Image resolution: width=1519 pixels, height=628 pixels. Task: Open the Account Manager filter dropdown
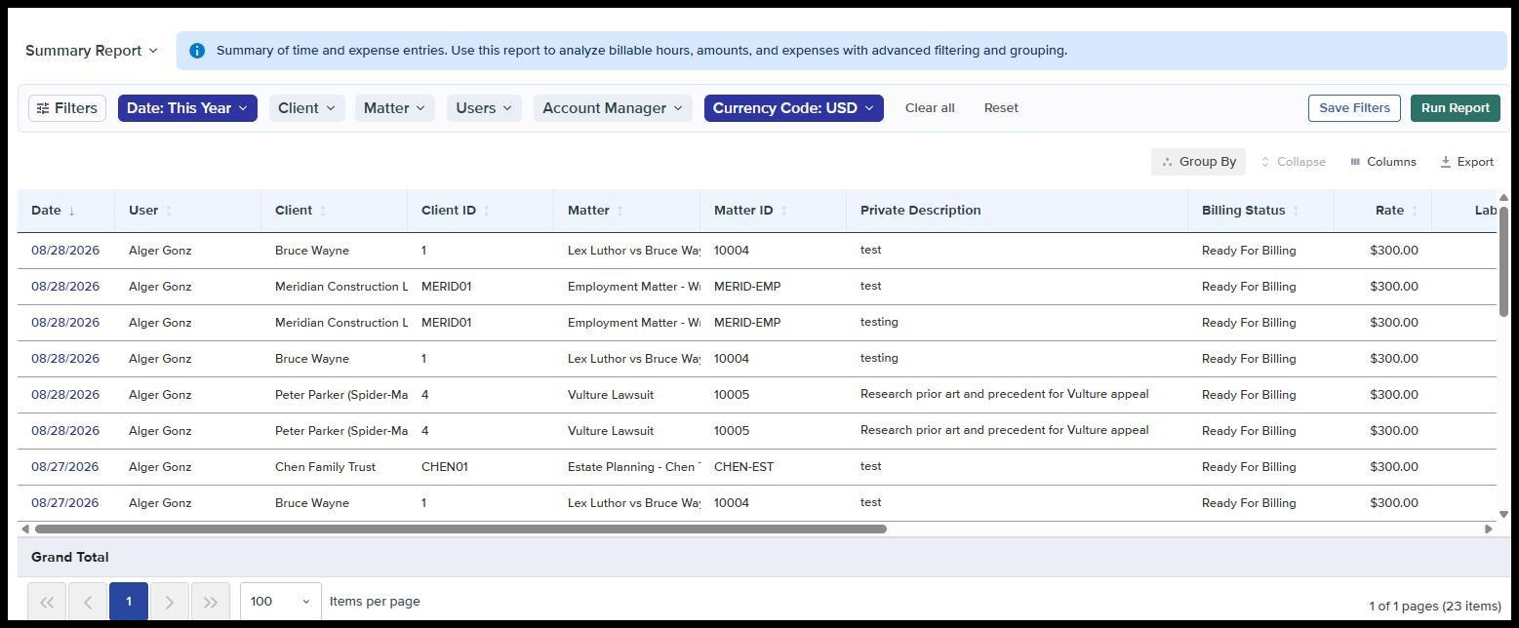tap(613, 108)
